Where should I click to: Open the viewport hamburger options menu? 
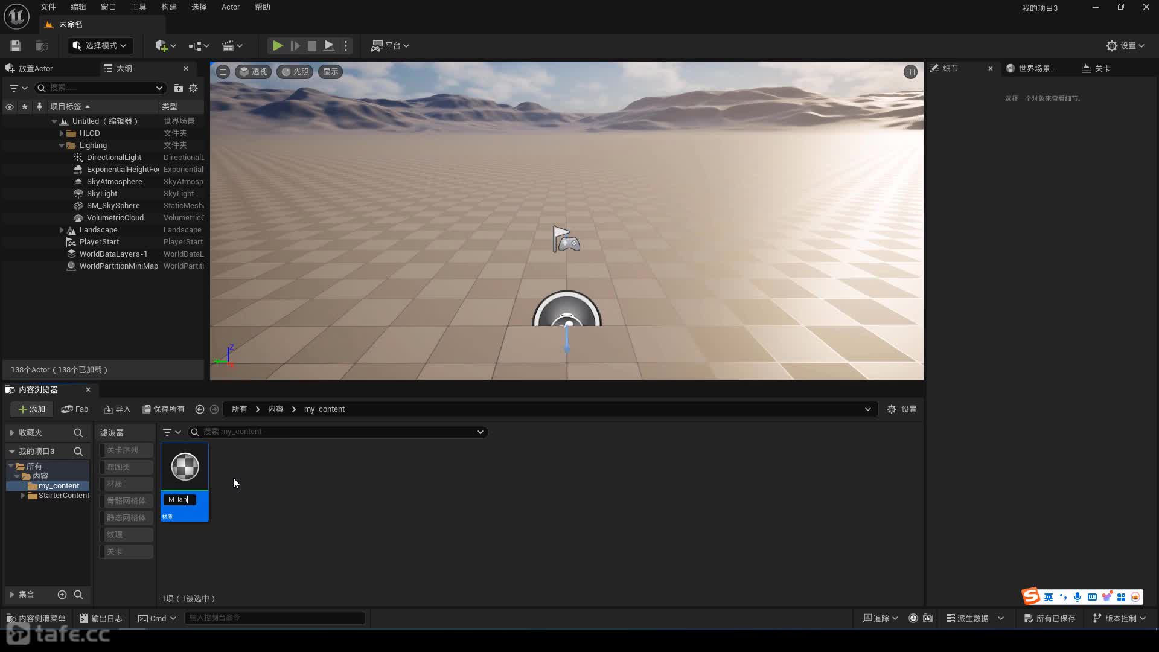click(223, 72)
